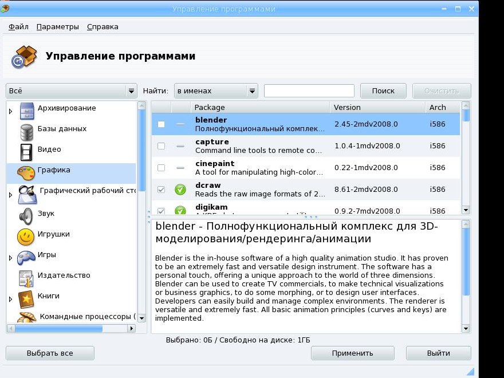The width and height of the screenshot is (504, 378).
Task: Sort by the Package column header
Action: point(260,107)
